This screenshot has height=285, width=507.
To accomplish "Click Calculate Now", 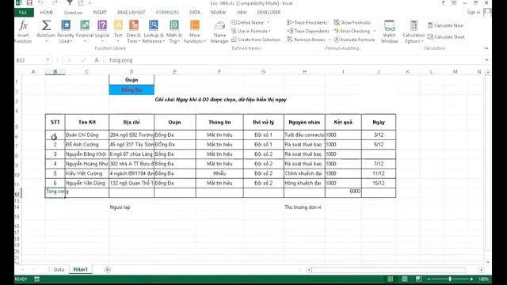I will point(445,25).
